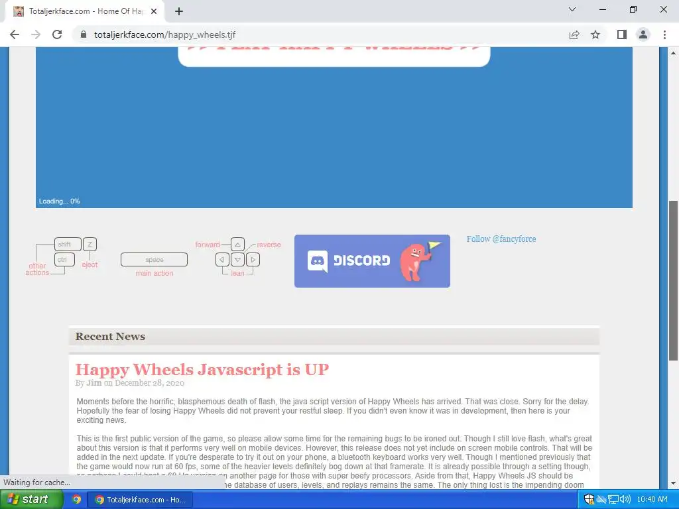Click the shift key diagram
Screen dimensions: 679x509
click(x=68, y=244)
